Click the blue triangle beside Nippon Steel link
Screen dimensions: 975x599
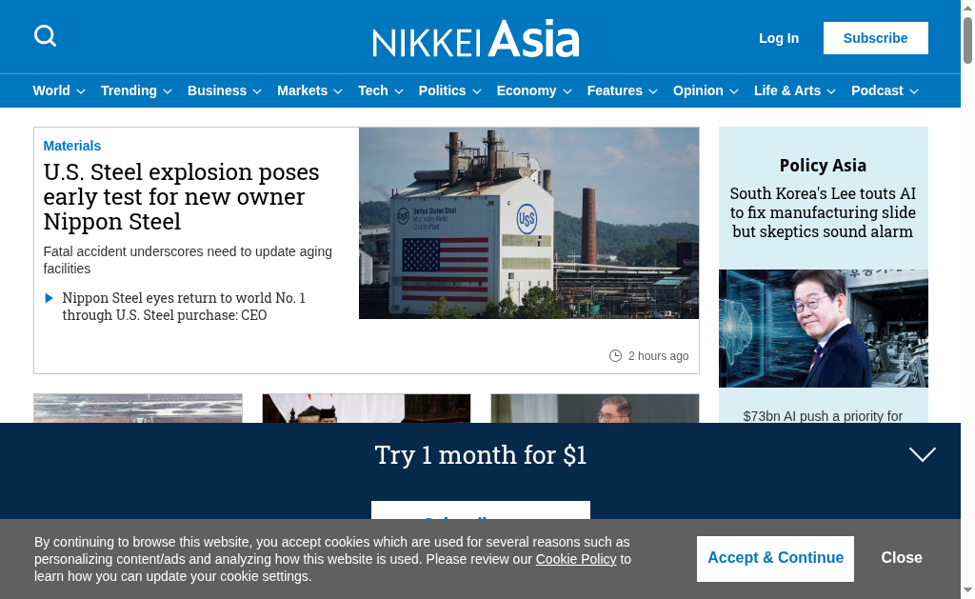pyautogui.click(x=50, y=298)
